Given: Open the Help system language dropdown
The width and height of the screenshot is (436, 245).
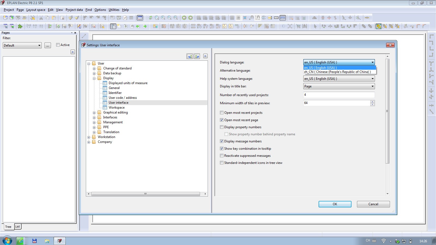Looking at the screenshot, I should (339, 79).
